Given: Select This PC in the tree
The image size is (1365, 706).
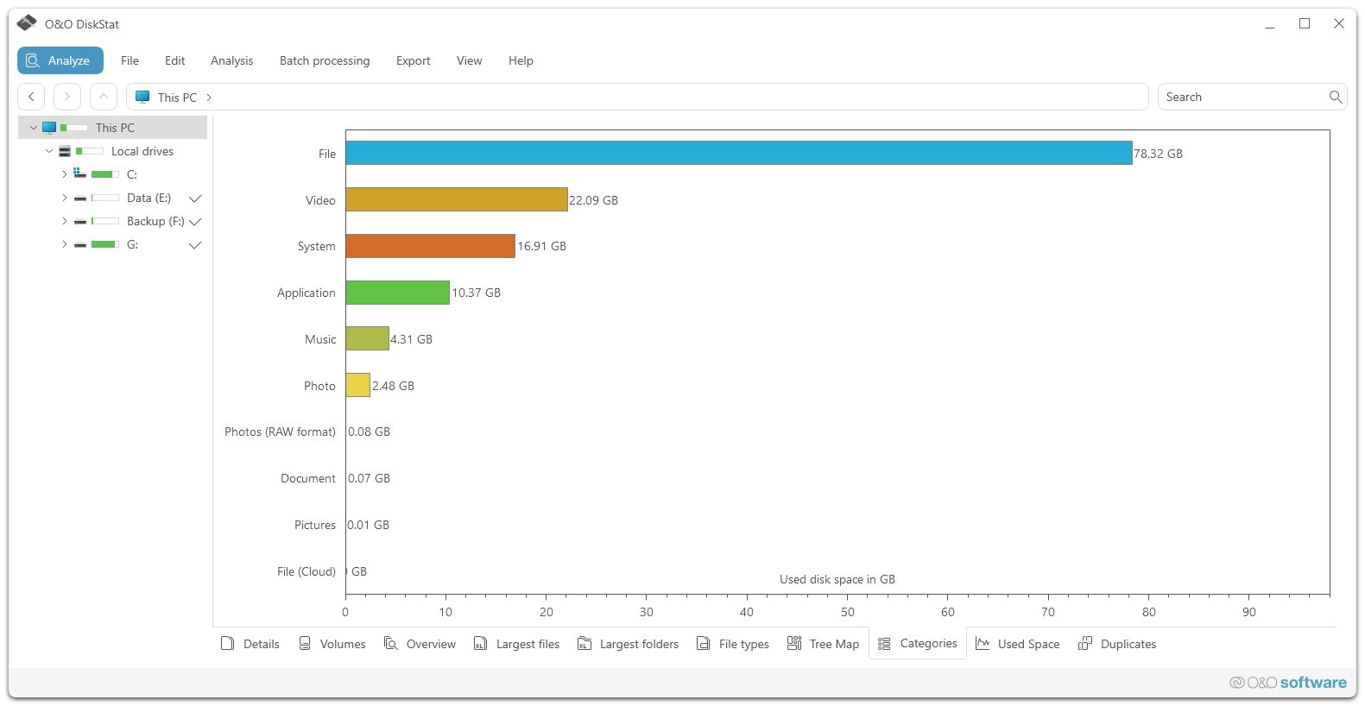Looking at the screenshot, I should (x=115, y=128).
